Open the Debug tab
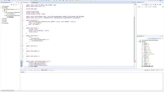Viewport: 164px width, 92px height. pyautogui.click(x=52, y=70)
